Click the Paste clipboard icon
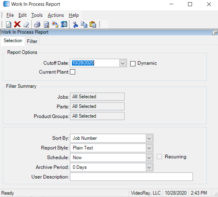 pyautogui.click(x=93, y=25)
